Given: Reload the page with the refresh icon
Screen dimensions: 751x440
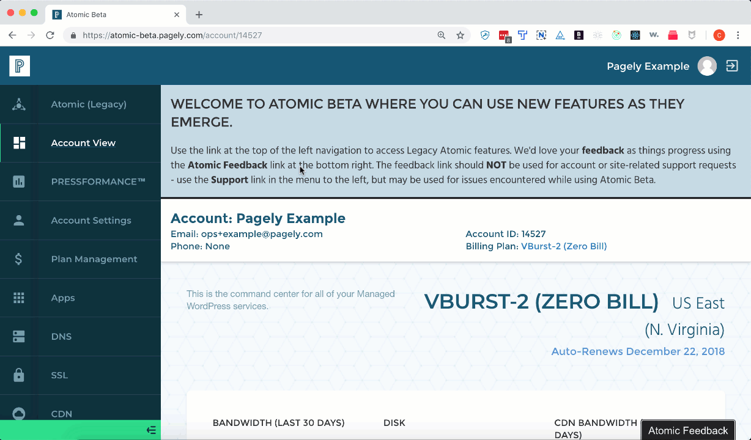Looking at the screenshot, I should [x=50, y=35].
